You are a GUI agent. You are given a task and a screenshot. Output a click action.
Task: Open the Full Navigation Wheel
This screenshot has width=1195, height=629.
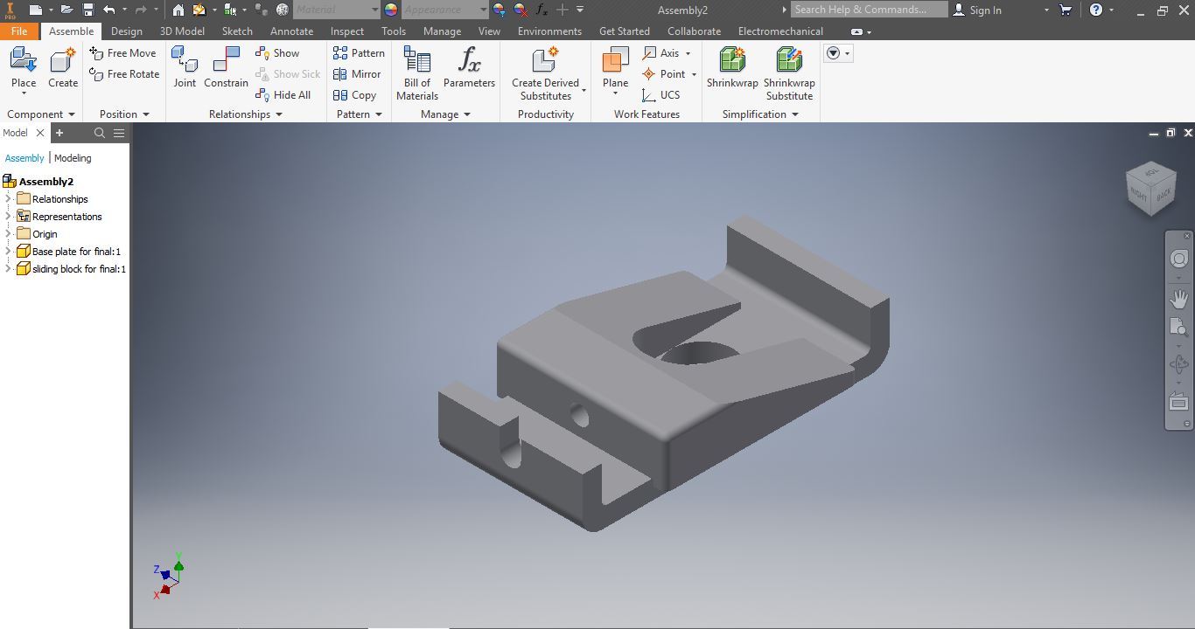click(1179, 259)
